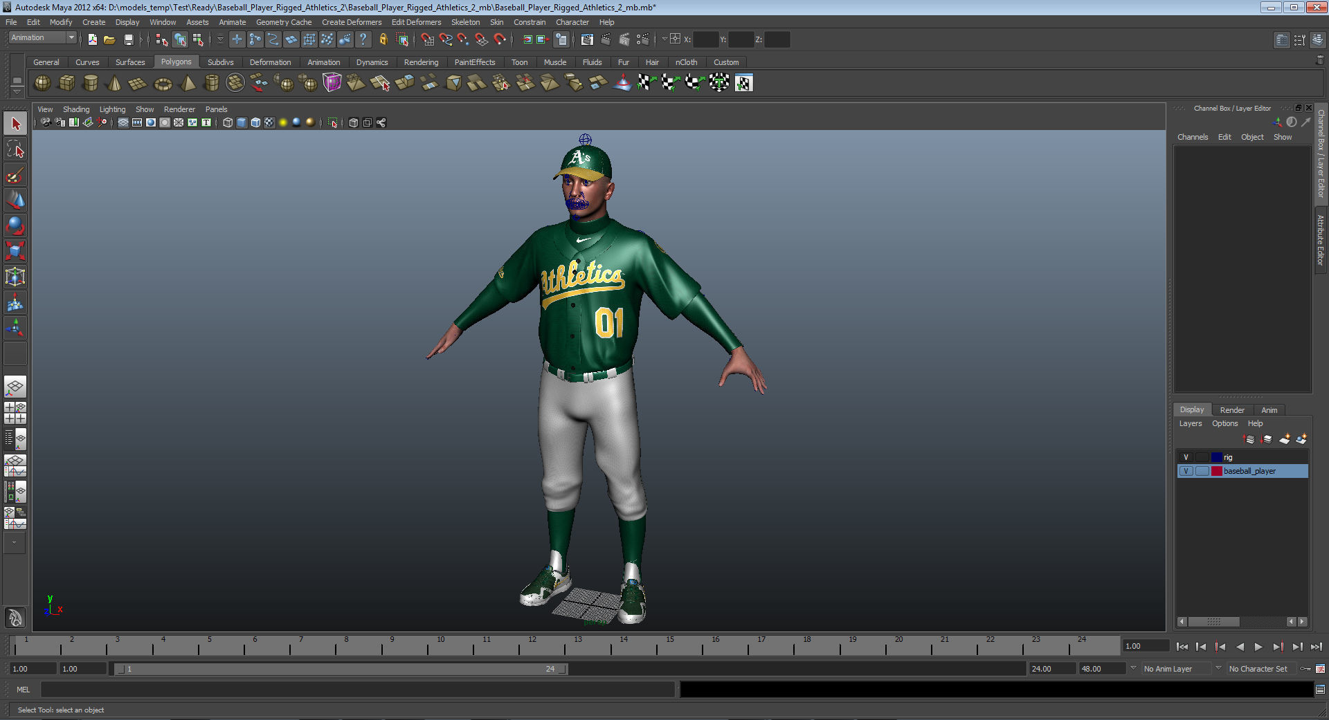1329x720 pixels.
Task: Play animation backwards
Action: point(1240,647)
